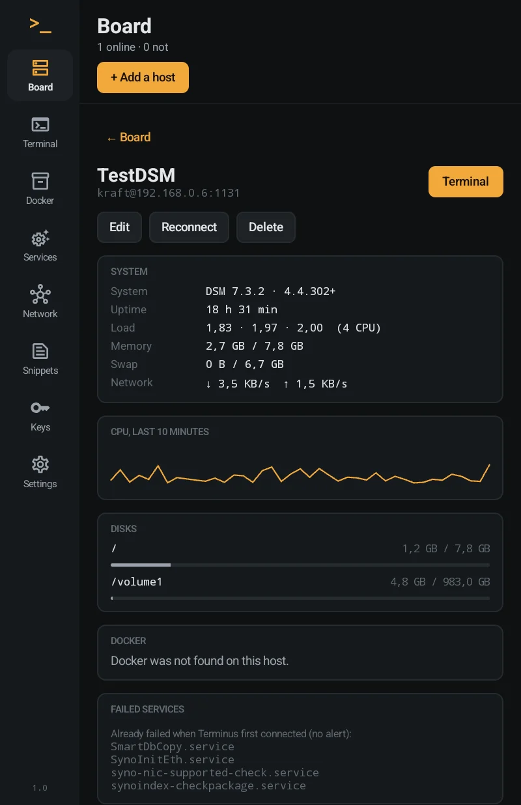Click the uptime value 18 h 31 min

(x=242, y=309)
